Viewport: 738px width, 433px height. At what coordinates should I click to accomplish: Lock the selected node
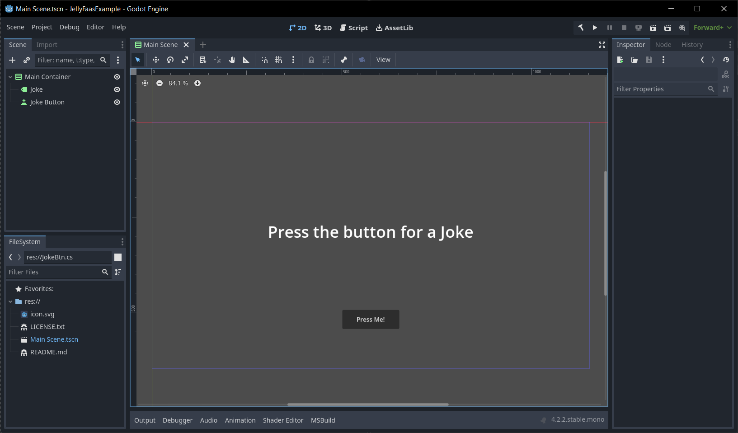[311, 60]
